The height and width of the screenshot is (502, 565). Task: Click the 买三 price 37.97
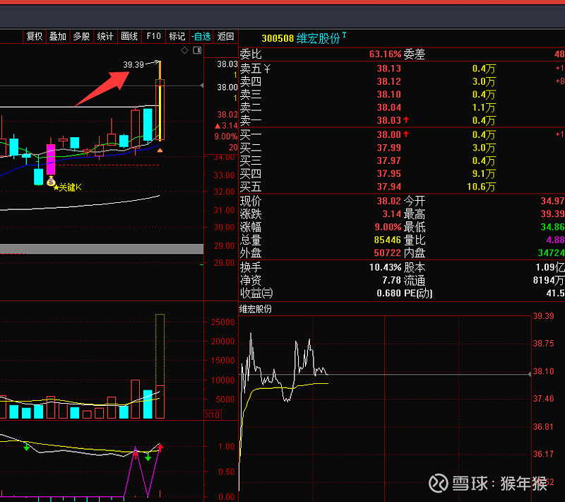(389, 160)
